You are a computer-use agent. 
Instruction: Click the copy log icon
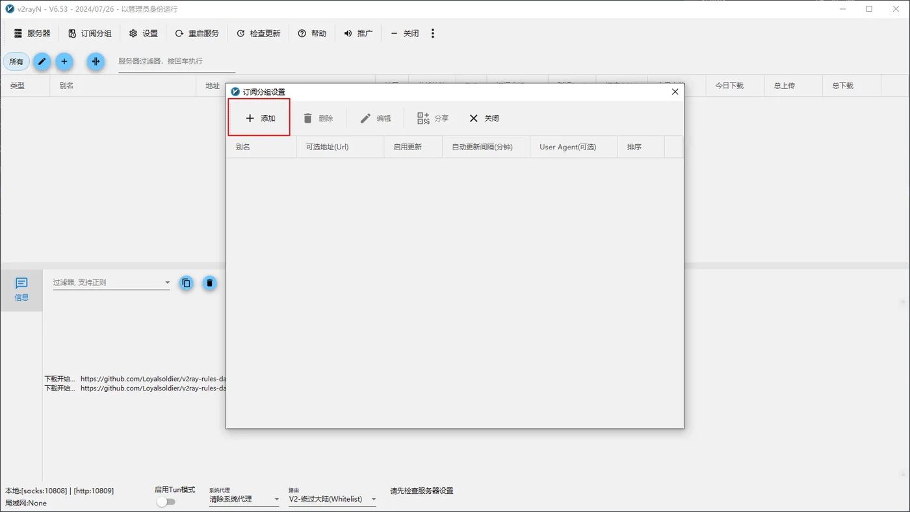187,283
